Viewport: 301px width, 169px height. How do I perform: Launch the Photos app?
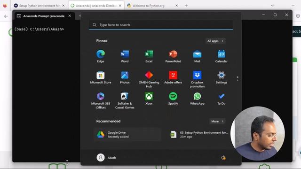tap(125, 77)
